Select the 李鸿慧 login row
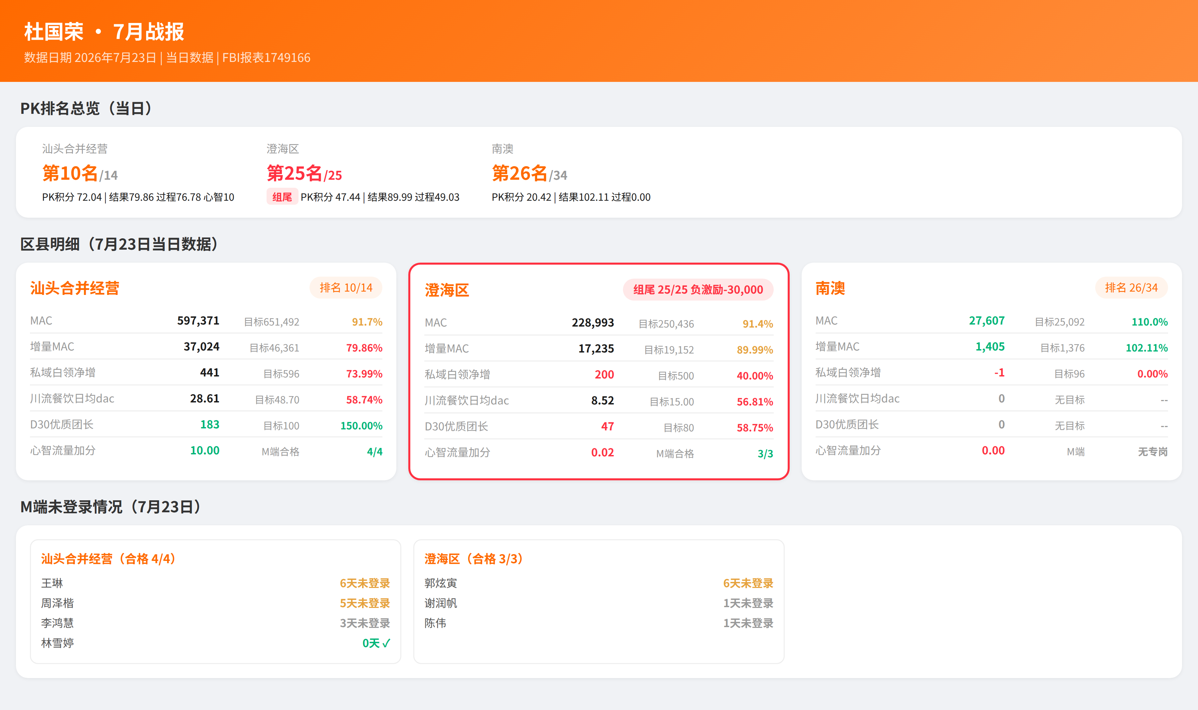Image resolution: width=1198 pixels, height=710 pixels. (216, 623)
